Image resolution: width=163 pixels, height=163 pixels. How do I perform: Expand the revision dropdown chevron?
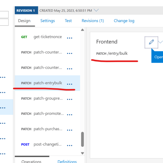96,10
